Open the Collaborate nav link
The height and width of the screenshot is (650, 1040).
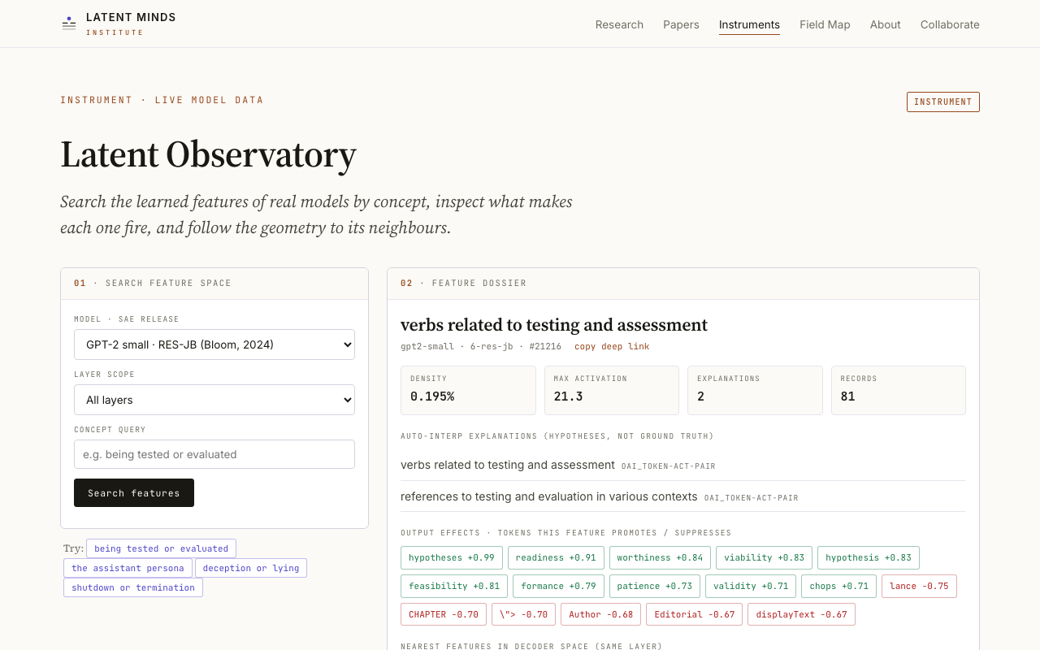pyautogui.click(x=950, y=24)
